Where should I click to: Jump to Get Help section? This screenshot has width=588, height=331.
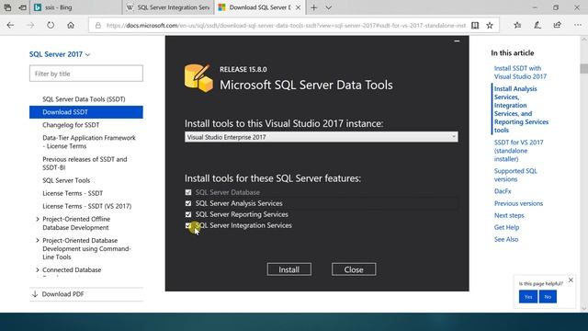506,227
